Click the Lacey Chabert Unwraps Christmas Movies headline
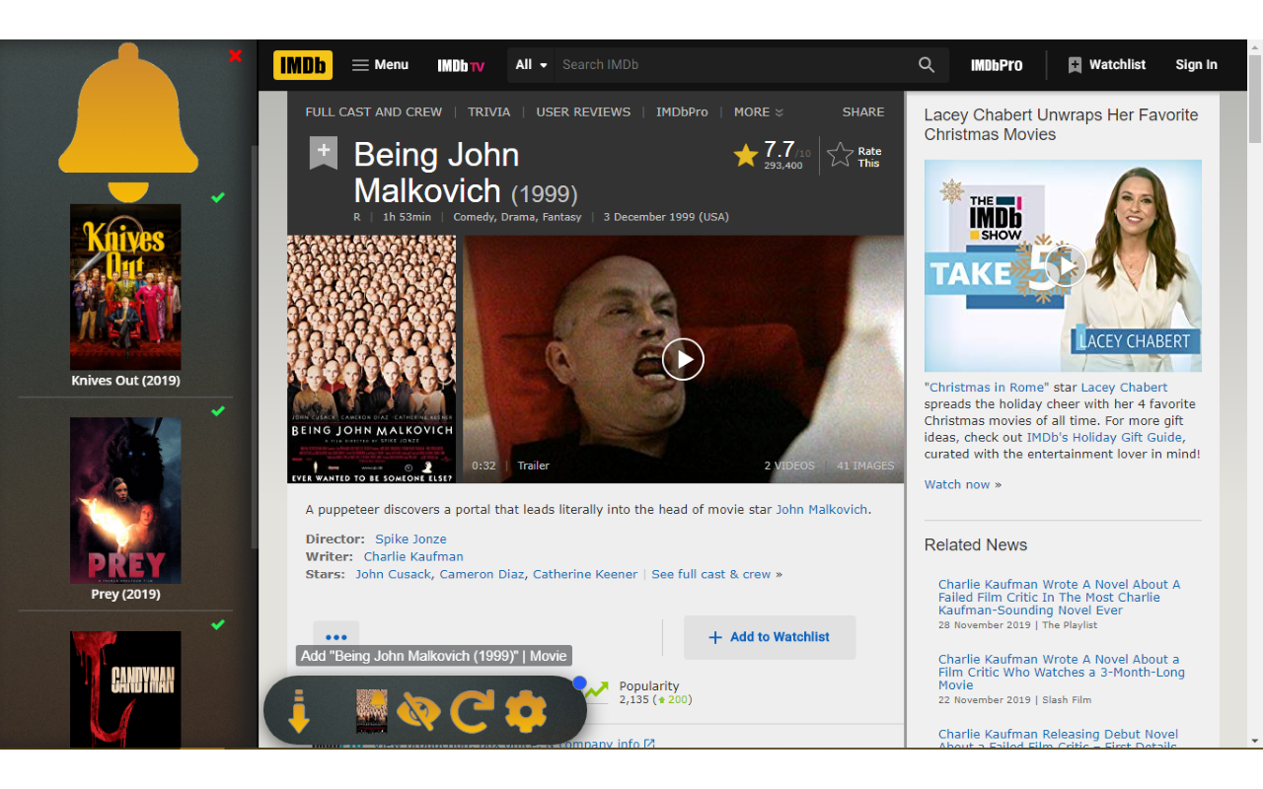This screenshot has height=789, width=1263. [1062, 125]
